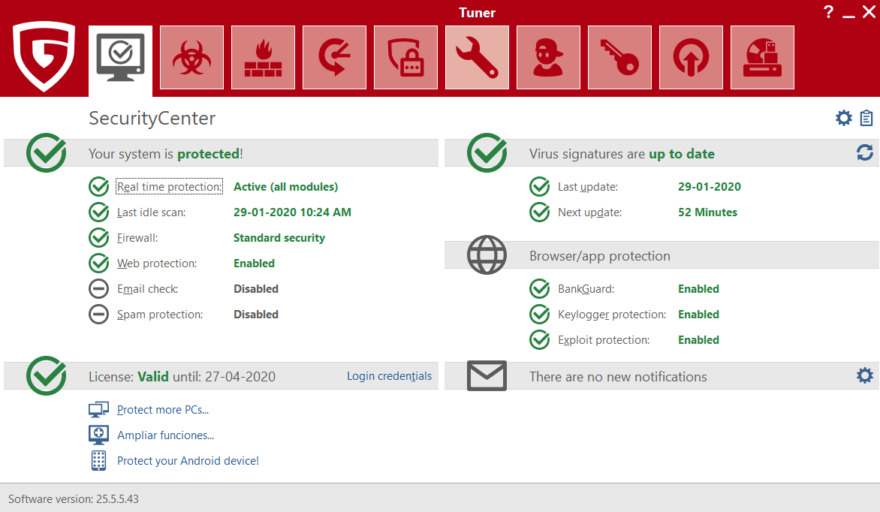This screenshot has height=512, width=880.
Task: Click Email check disabled status icon
Action: tap(99, 288)
